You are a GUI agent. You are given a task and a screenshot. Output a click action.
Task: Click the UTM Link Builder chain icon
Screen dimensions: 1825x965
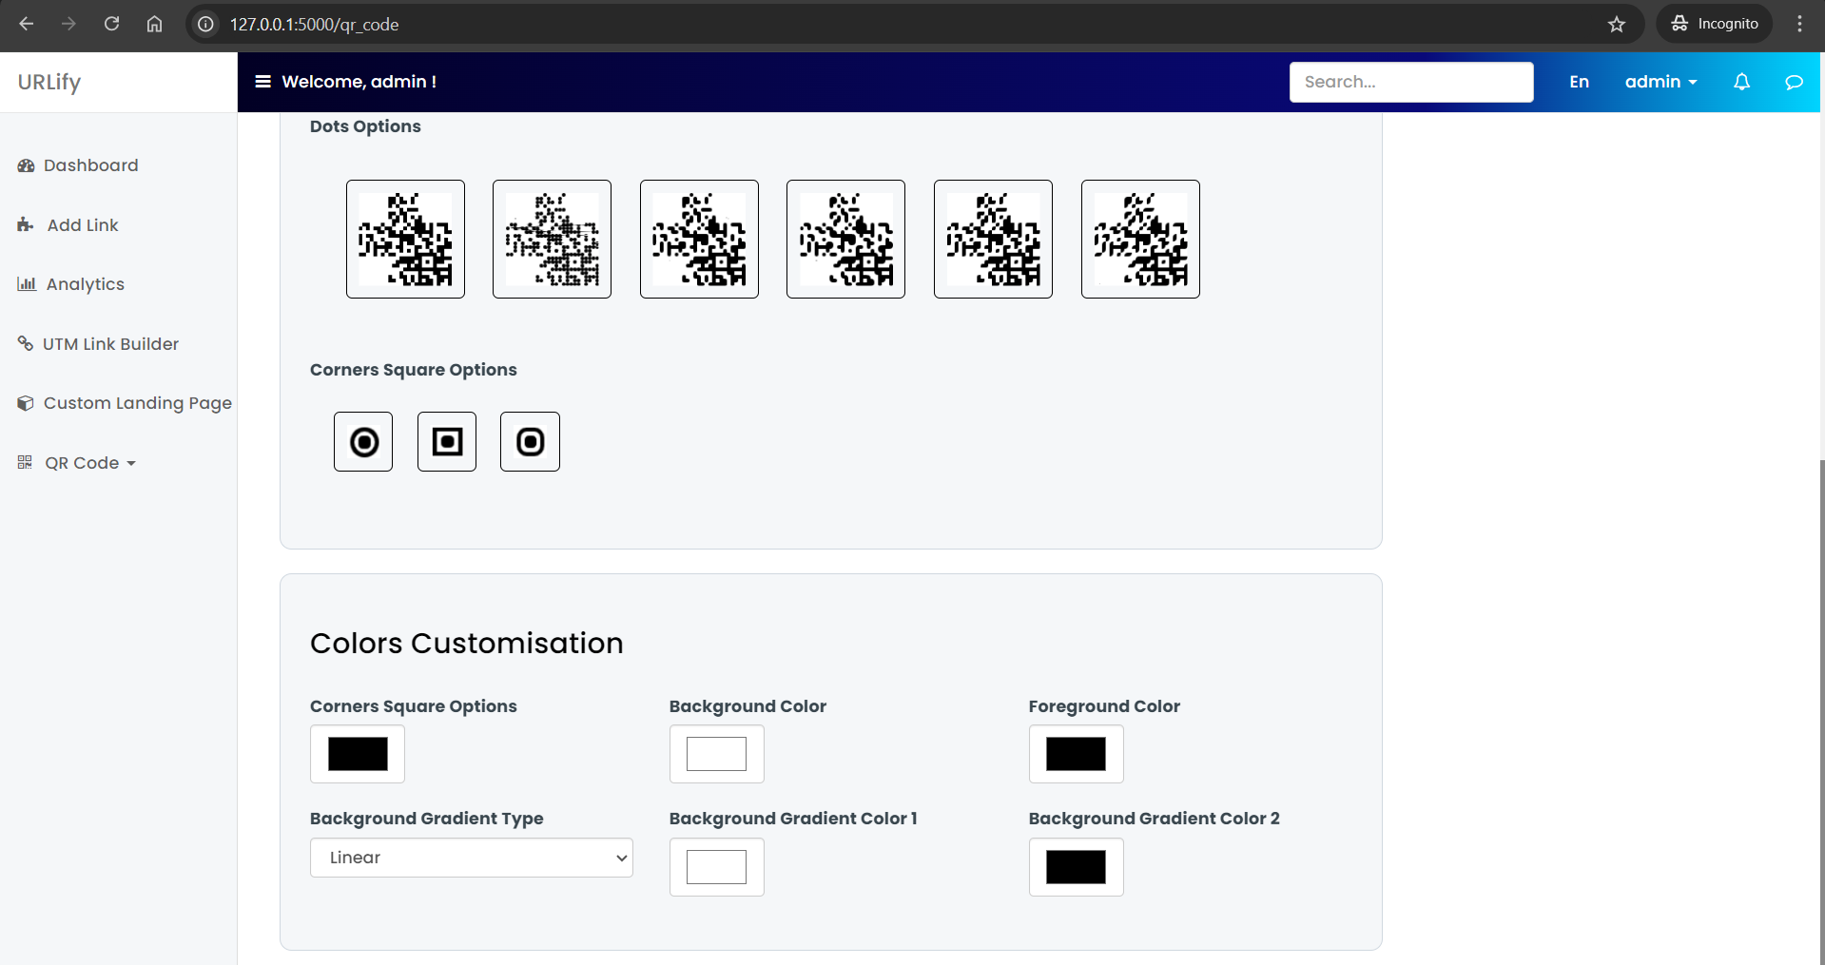point(26,343)
